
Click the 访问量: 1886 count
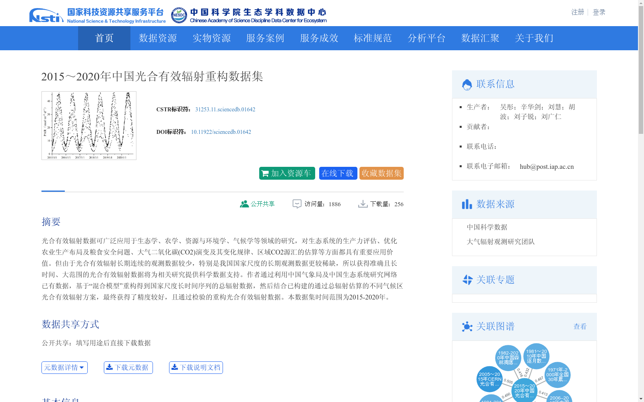pyautogui.click(x=322, y=204)
